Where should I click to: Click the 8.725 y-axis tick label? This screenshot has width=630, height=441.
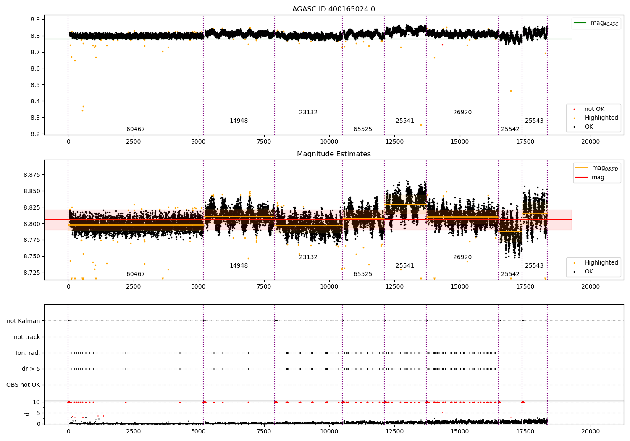[x=32, y=273]
